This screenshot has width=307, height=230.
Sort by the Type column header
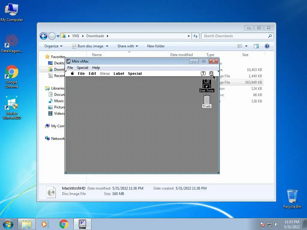(x=222, y=55)
